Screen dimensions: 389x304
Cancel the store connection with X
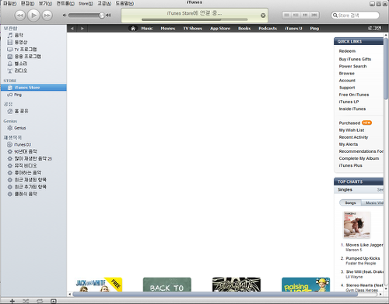(263, 16)
